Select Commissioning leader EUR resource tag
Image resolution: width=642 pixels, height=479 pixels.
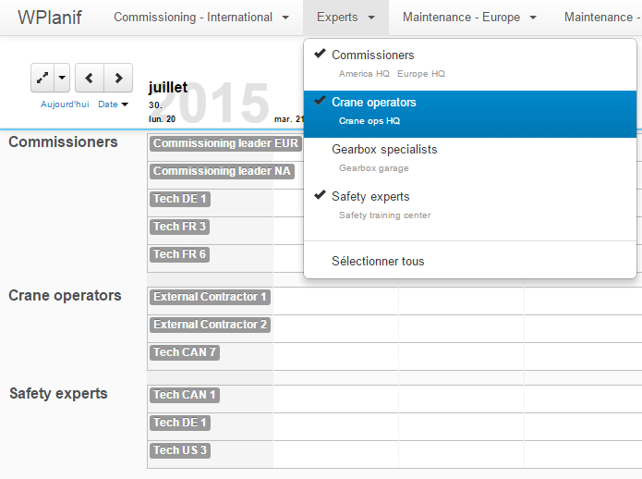pos(225,144)
